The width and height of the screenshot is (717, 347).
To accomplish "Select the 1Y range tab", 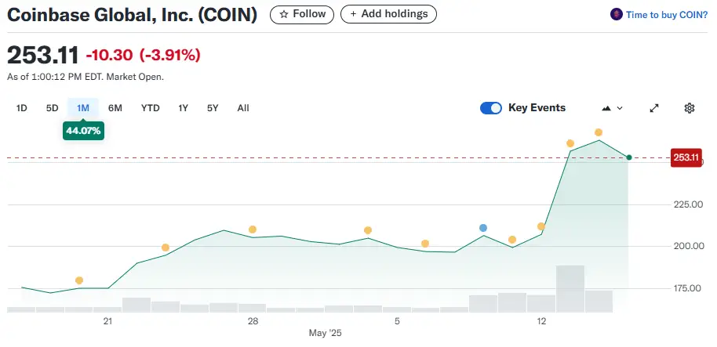I will pos(183,108).
